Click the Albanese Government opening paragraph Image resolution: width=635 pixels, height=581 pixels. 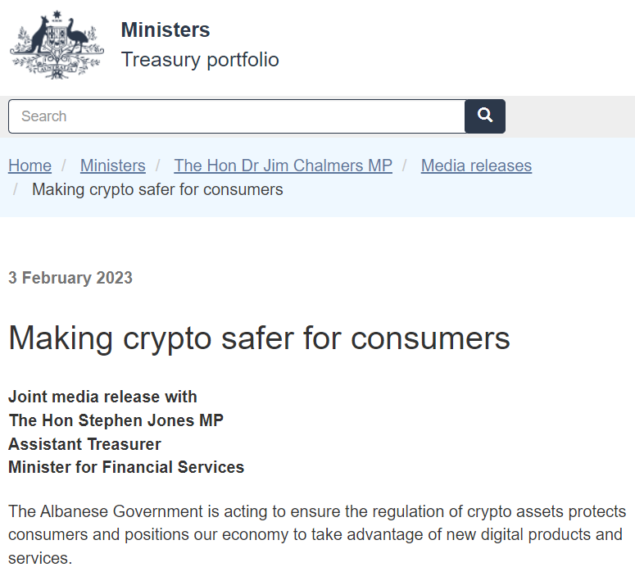click(316, 535)
